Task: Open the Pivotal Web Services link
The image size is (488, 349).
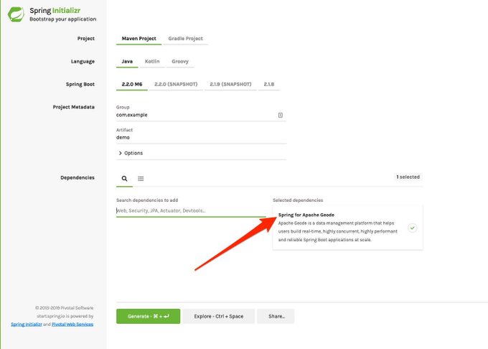Action: click(x=72, y=325)
